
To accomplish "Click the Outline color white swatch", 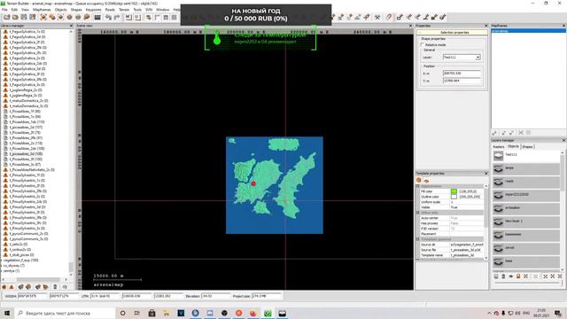I will 454,197.
